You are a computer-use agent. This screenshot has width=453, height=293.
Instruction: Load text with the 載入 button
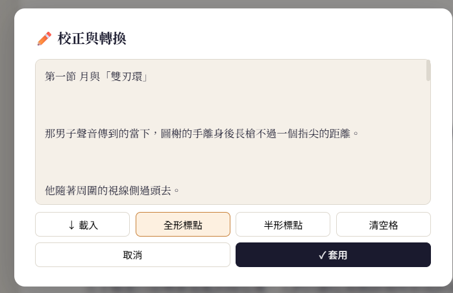(82, 224)
